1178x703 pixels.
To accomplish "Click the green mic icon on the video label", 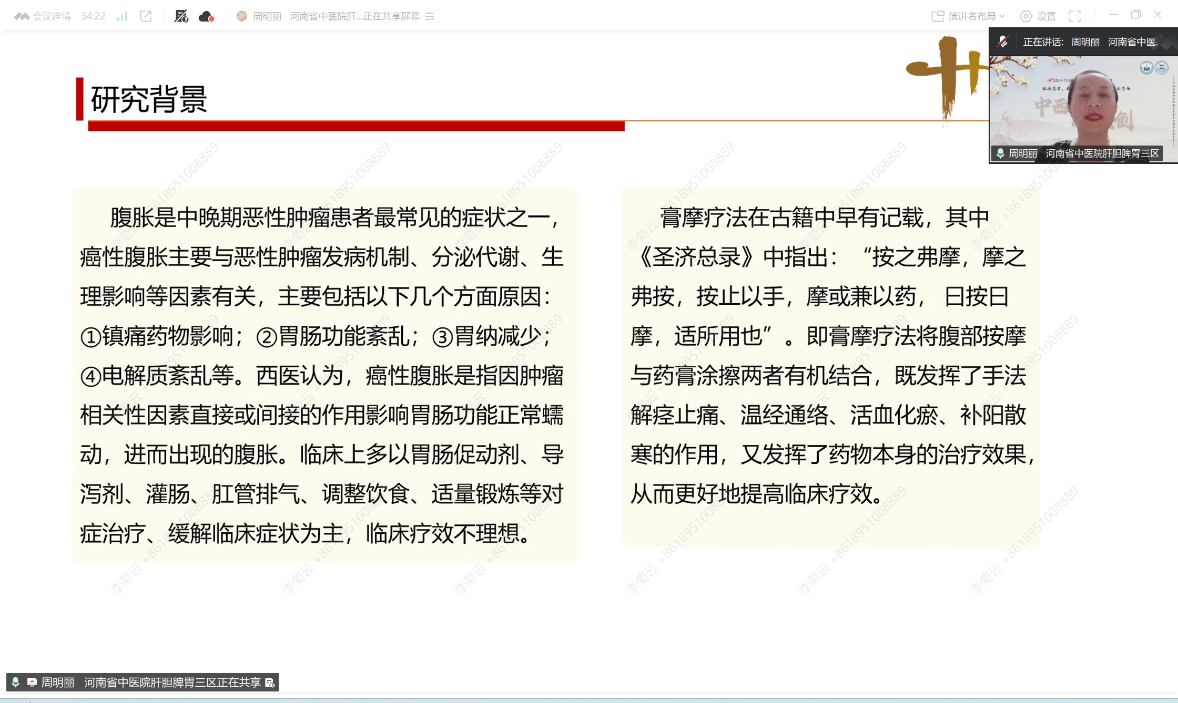I will 1000,153.
